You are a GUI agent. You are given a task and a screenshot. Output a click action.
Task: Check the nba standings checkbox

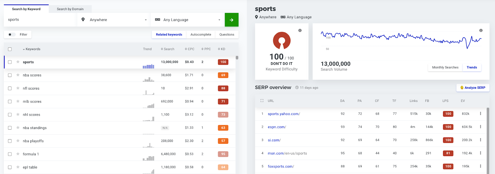pos(10,127)
